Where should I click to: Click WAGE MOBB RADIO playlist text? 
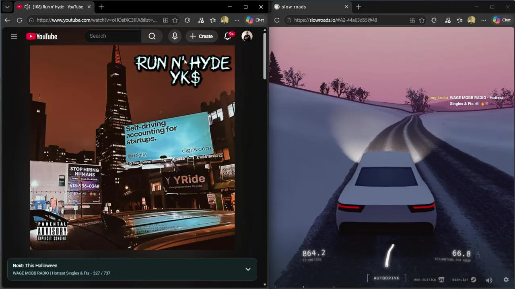click(x=62, y=273)
